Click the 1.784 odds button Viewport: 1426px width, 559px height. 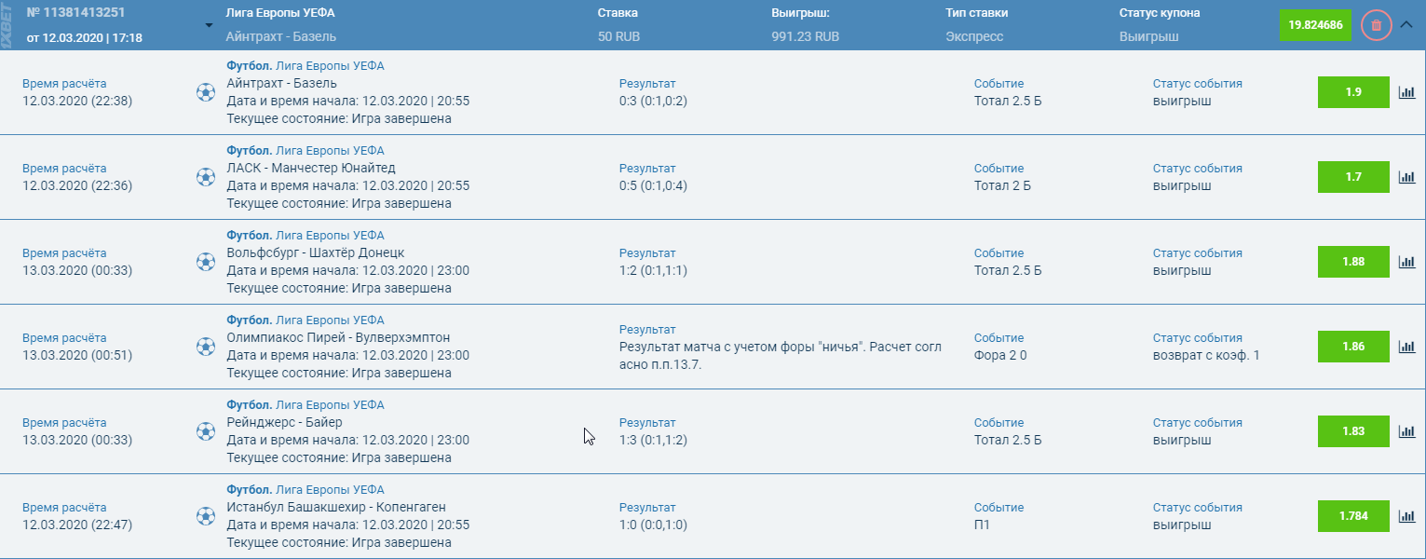[x=1353, y=516]
